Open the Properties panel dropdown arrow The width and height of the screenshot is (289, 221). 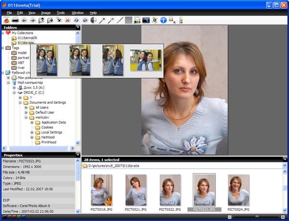(78, 155)
